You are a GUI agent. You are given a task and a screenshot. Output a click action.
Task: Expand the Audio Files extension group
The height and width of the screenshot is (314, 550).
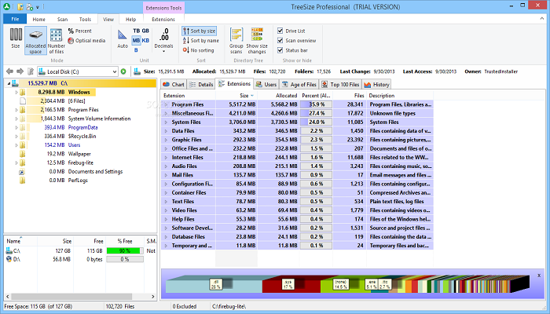[166, 166]
